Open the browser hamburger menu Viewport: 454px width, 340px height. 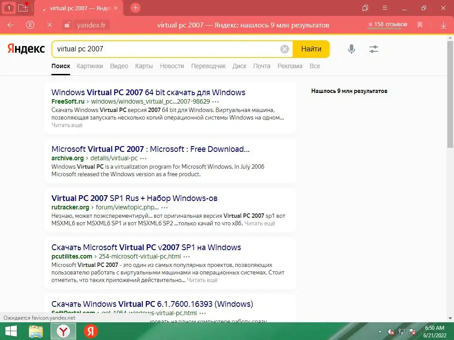[385, 8]
